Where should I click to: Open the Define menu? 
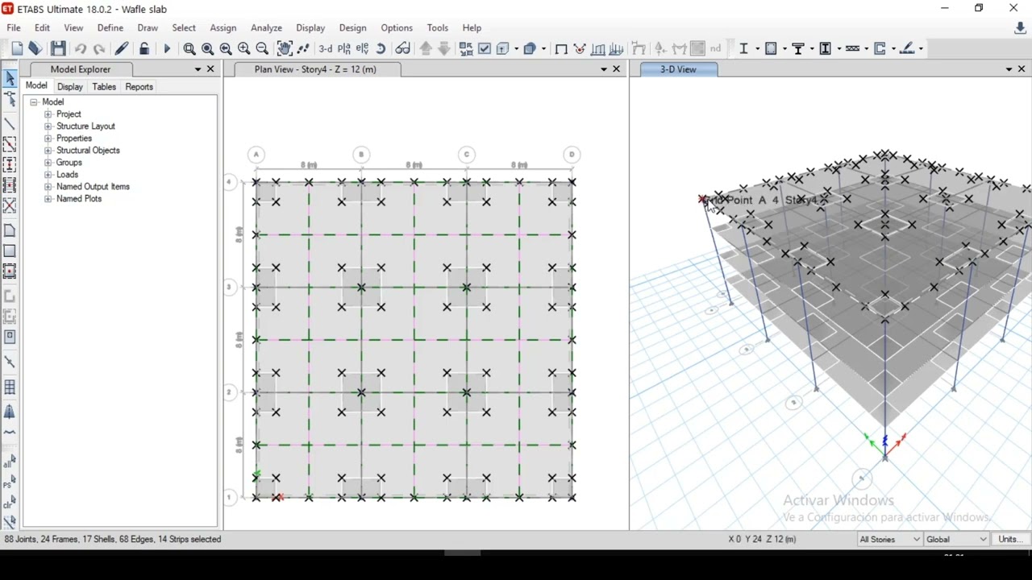[110, 27]
